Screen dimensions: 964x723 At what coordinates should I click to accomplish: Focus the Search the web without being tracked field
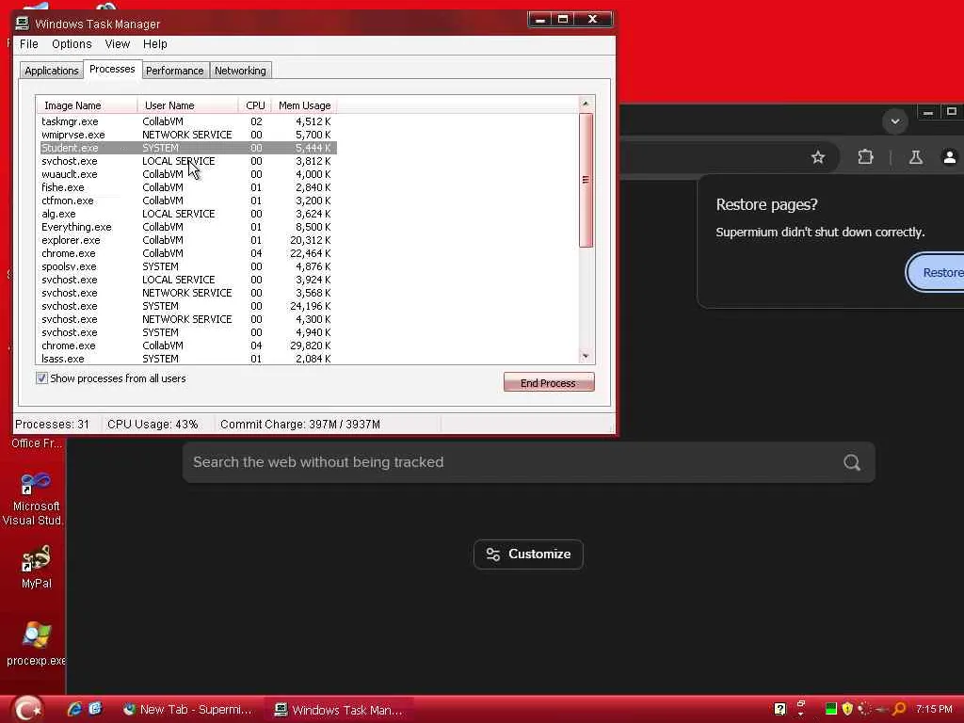point(528,462)
